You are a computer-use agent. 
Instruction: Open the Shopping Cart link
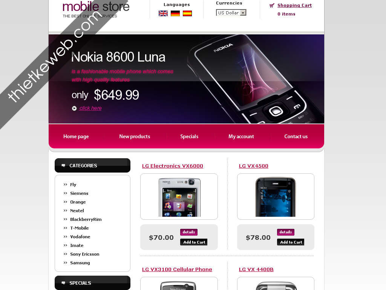(294, 5)
